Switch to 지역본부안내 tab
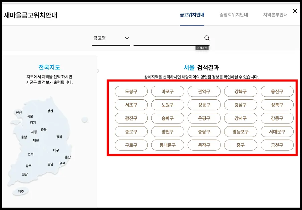The height and width of the screenshot is (210, 302). coord(275,15)
